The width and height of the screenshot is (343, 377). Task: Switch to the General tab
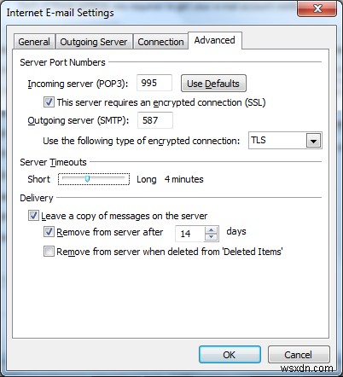click(x=34, y=42)
